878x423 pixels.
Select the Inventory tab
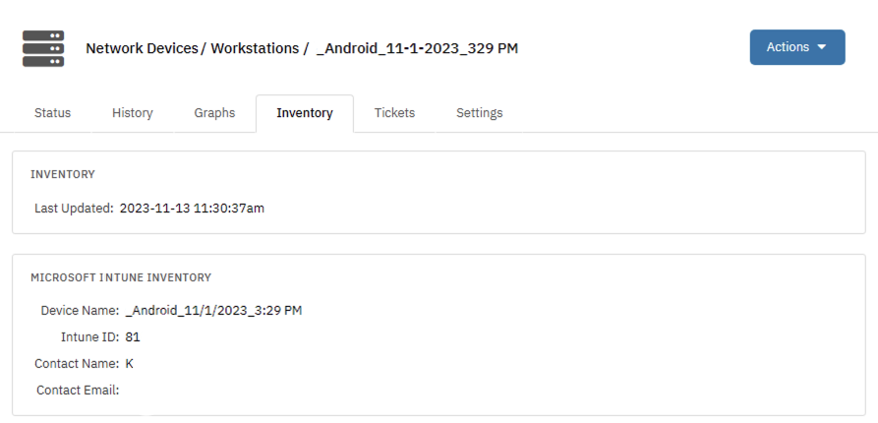(304, 113)
